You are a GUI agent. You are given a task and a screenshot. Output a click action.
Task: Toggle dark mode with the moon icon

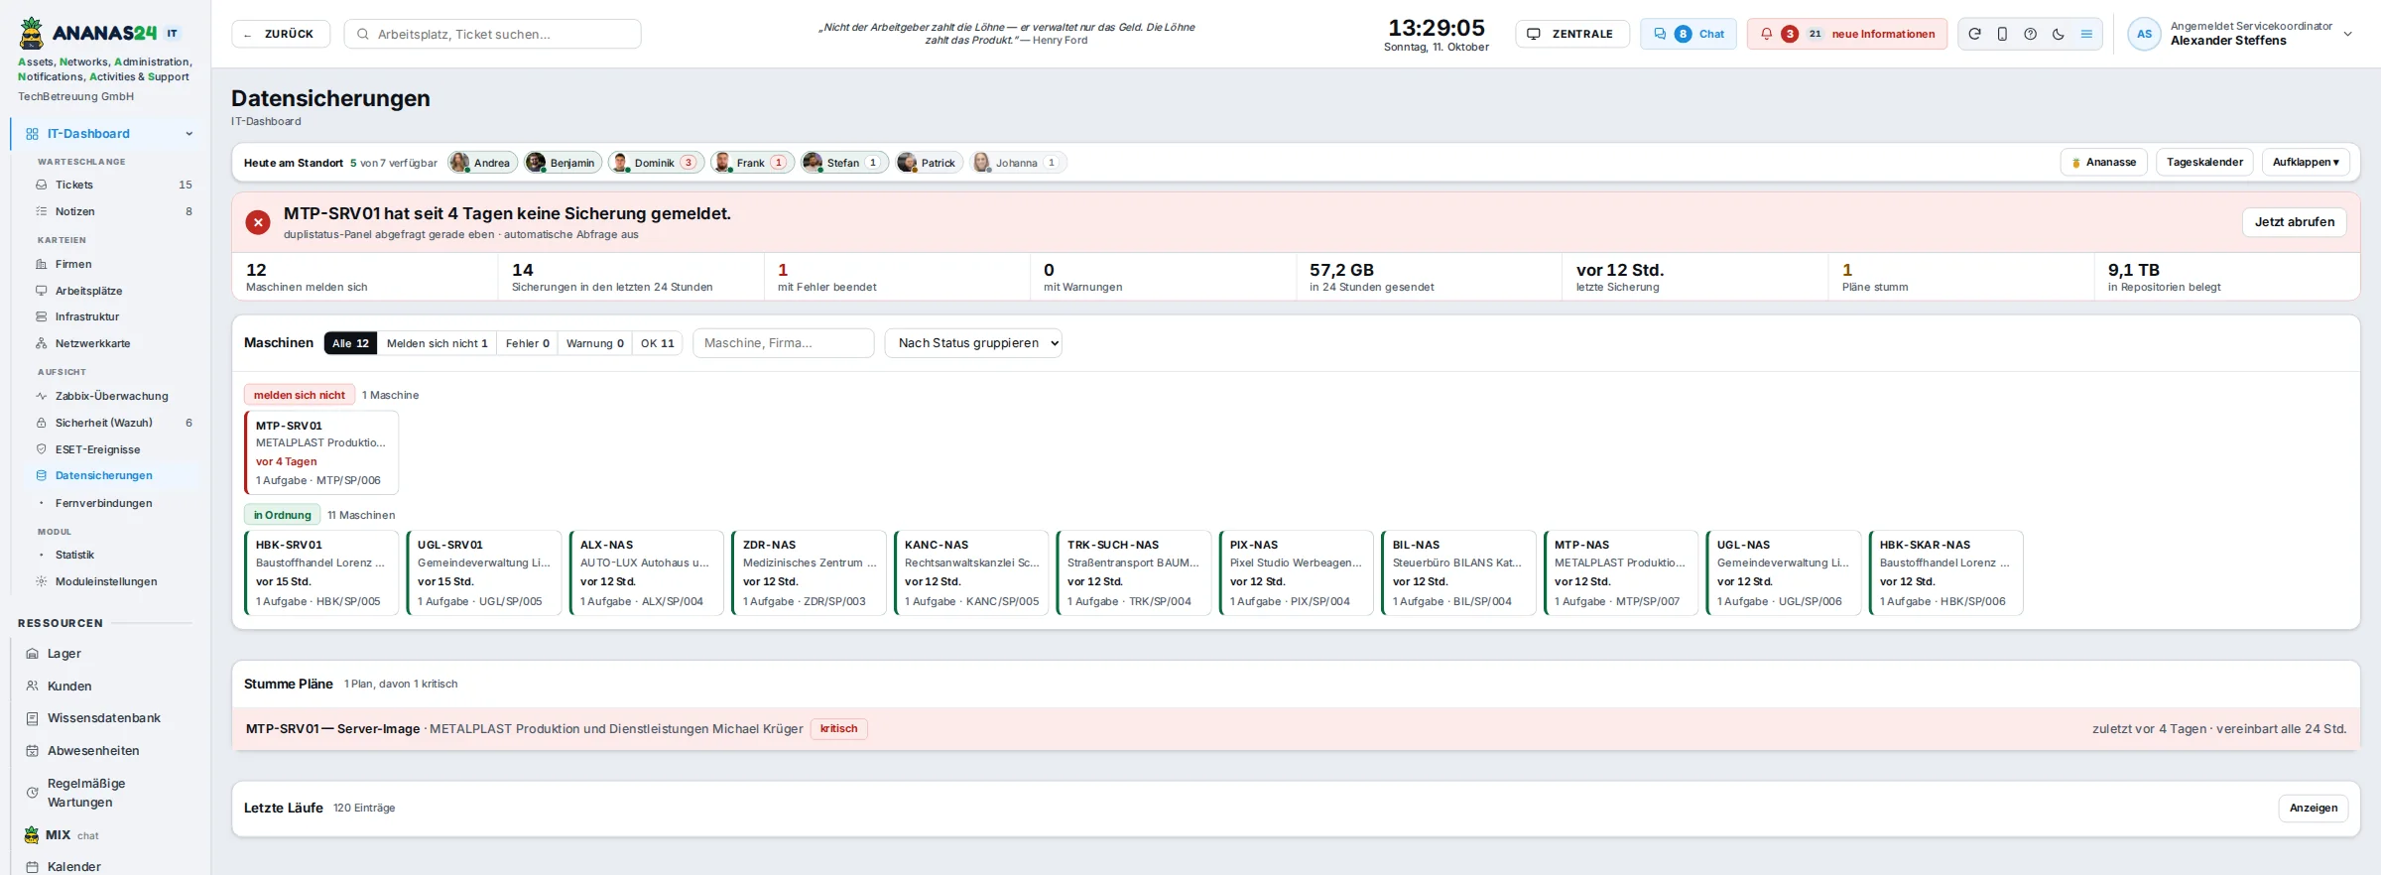(2059, 34)
